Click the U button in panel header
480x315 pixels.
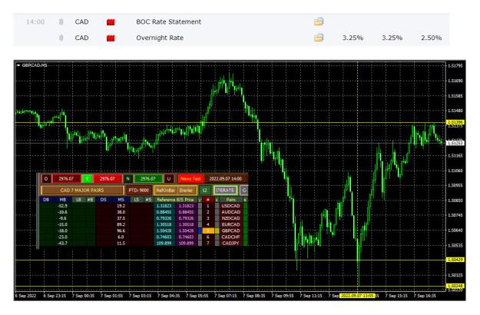169,178
